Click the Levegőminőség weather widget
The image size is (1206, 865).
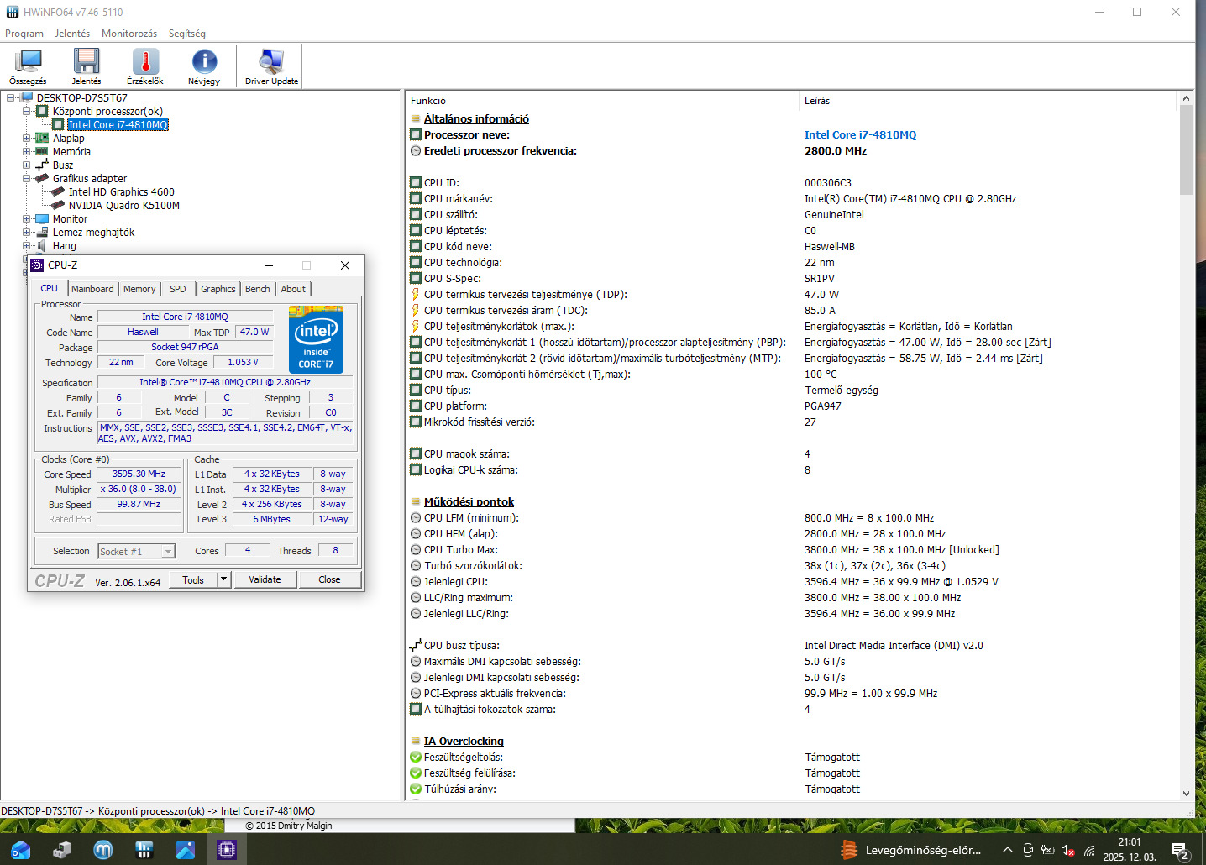(911, 850)
